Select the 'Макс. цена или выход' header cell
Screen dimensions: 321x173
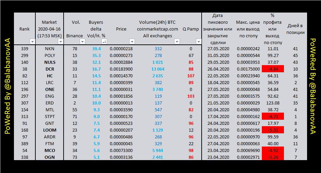tap(248, 29)
